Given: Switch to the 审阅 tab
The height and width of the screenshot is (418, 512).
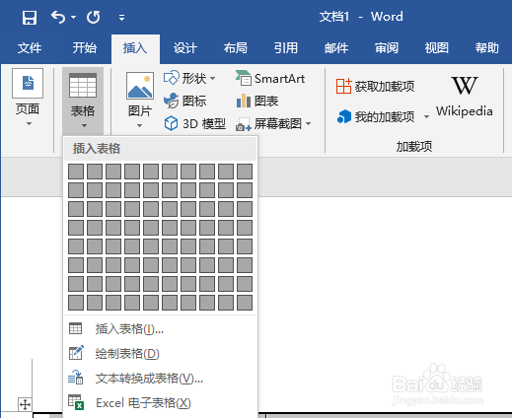Looking at the screenshot, I should point(387,48).
